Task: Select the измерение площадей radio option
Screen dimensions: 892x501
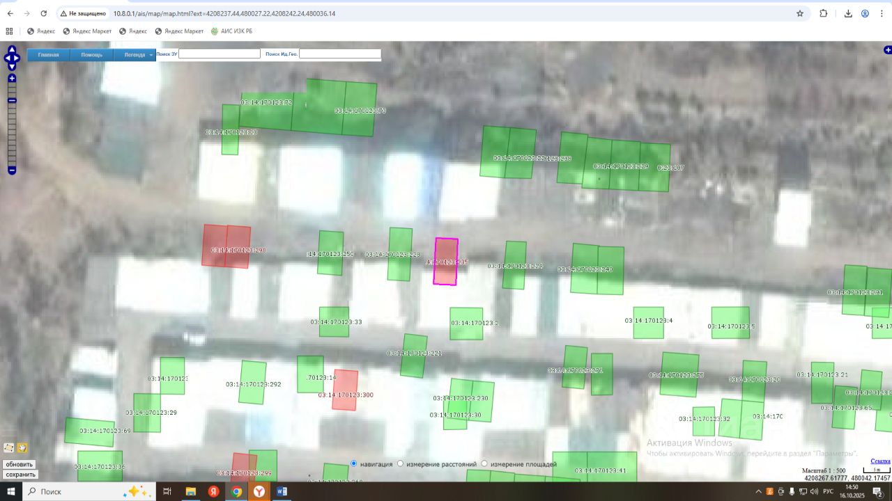Action: point(484,463)
